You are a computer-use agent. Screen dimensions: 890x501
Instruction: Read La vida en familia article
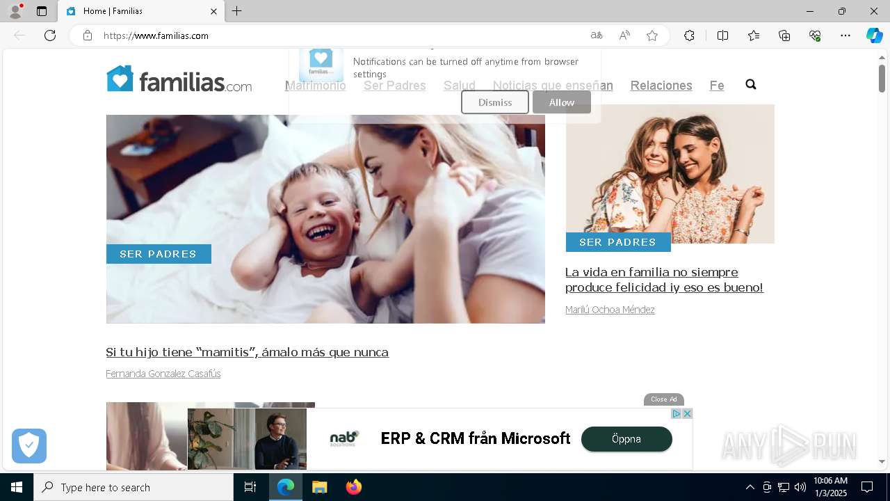pyautogui.click(x=664, y=280)
